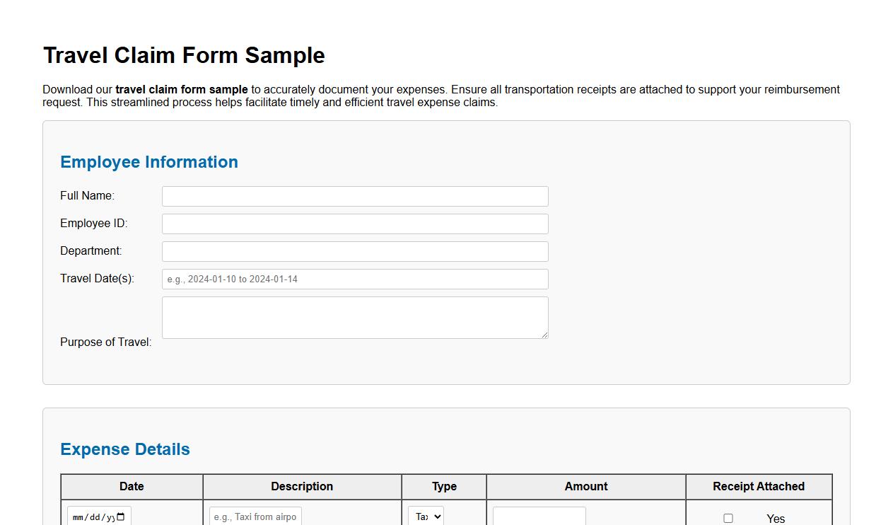Viewport: 893px width, 525px height.
Task: Click the Description column header
Action: click(302, 486)
